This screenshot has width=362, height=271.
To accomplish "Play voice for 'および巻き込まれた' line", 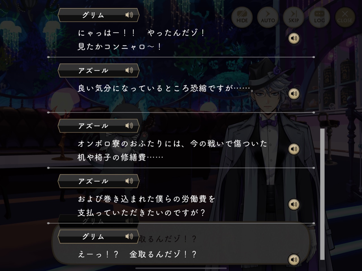I will [294, 204].
